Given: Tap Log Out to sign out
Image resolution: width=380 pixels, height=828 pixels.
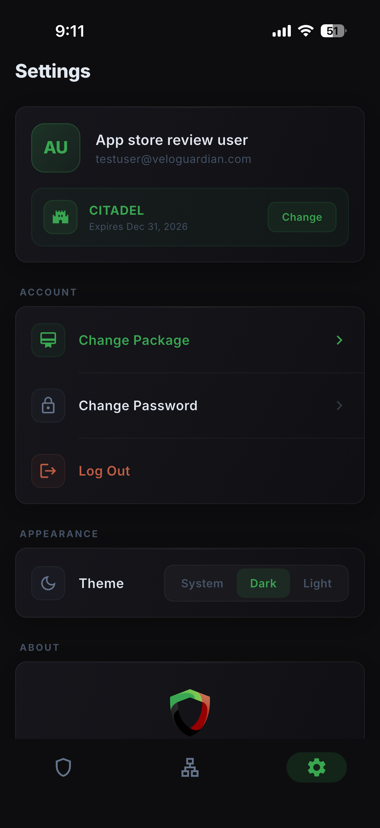Looking at the screenshot, I should pos(104,471).
